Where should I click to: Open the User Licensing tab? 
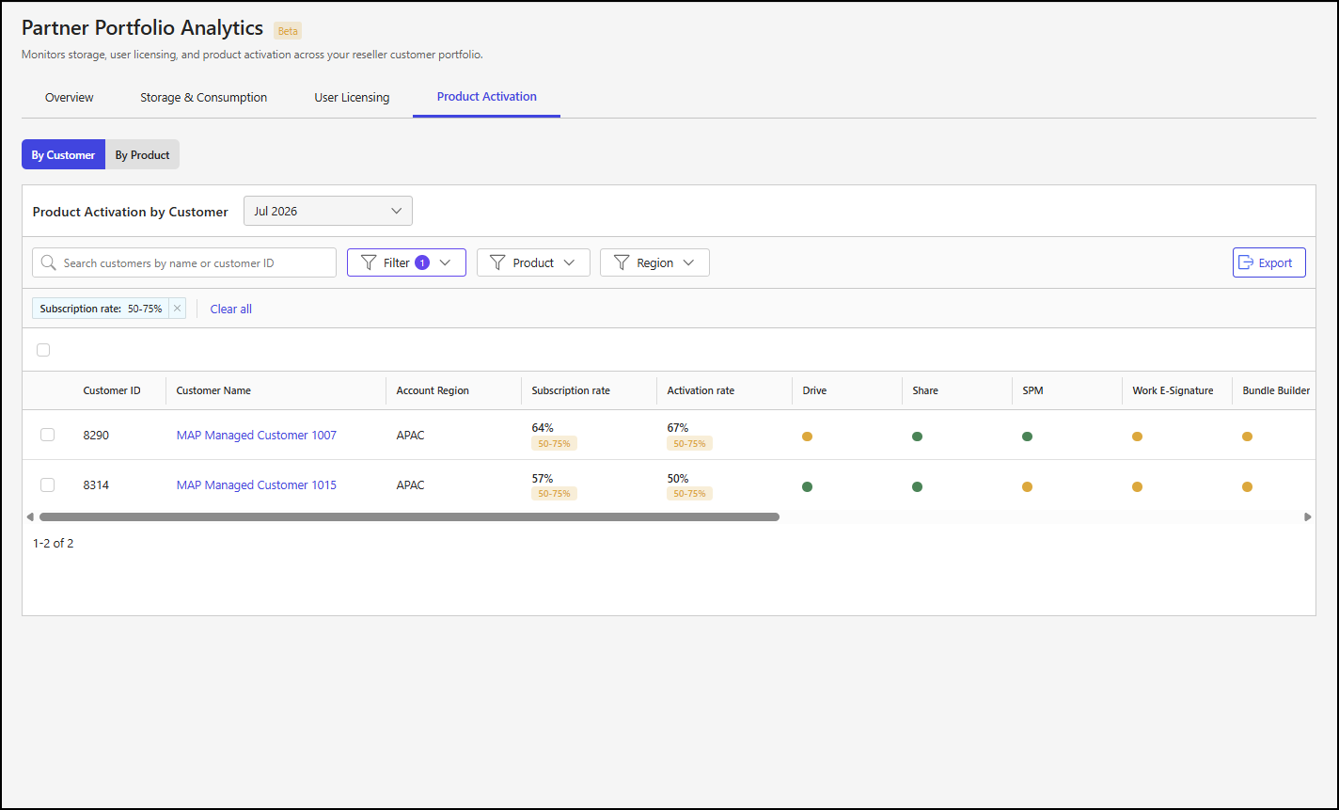[x=352, y=97]
